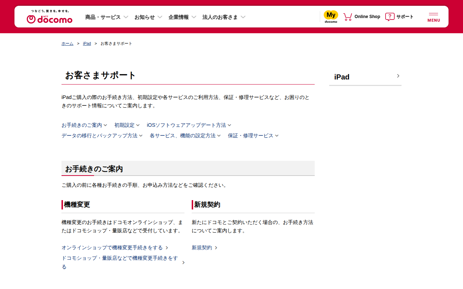The height and width of the screenshot is (289, 463).
Task: Click the ホーム breadcrumb link
Action: point(67,44)
